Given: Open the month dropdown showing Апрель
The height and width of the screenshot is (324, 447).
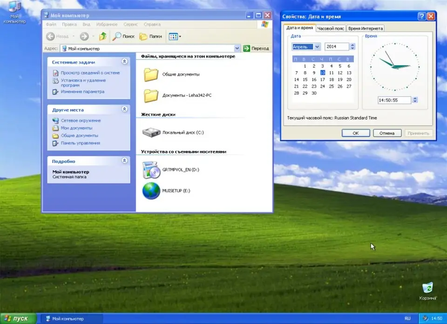Looking at the screenshot, I should coord(317,47).
